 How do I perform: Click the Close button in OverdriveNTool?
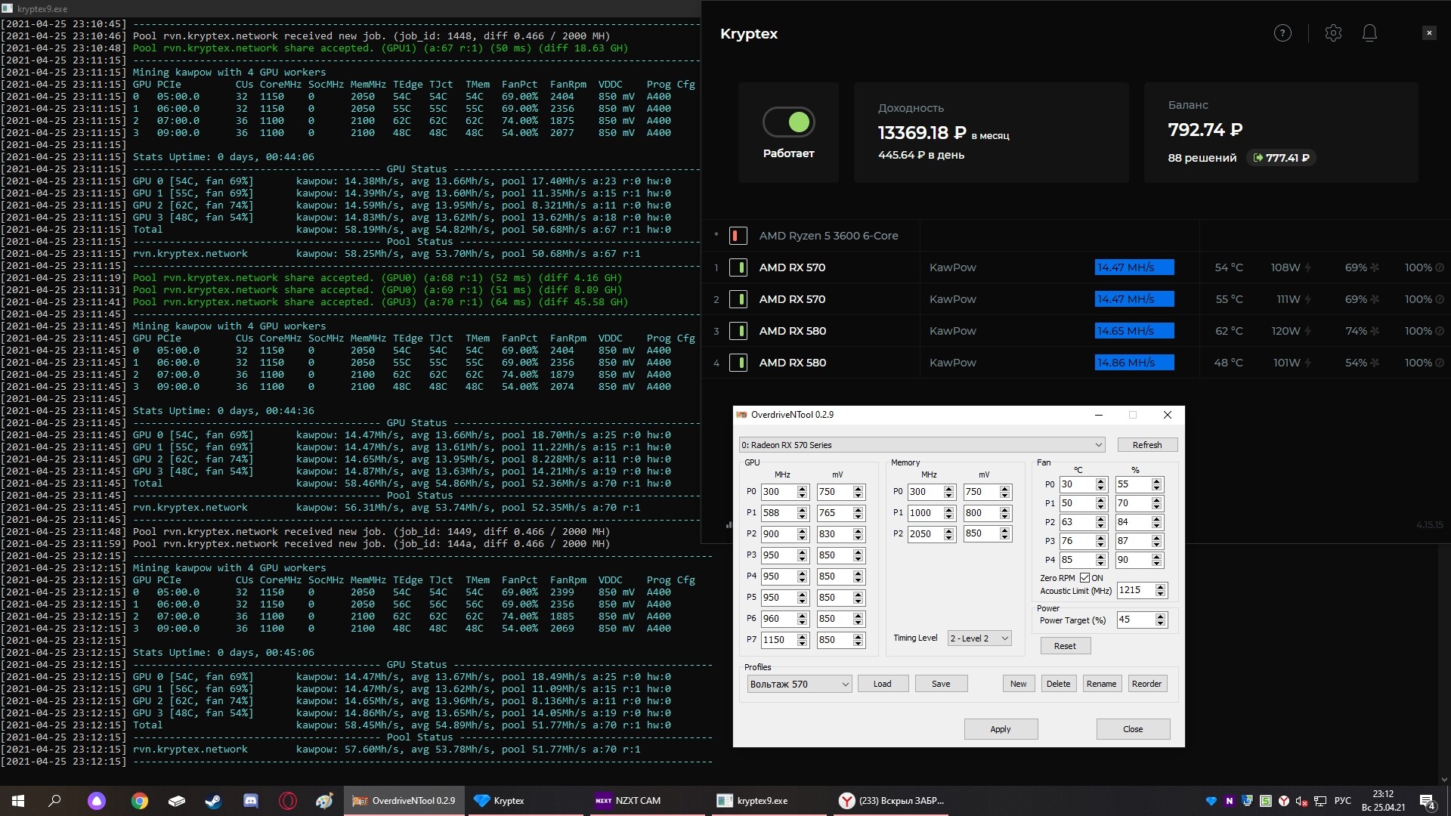(1133, 729)
